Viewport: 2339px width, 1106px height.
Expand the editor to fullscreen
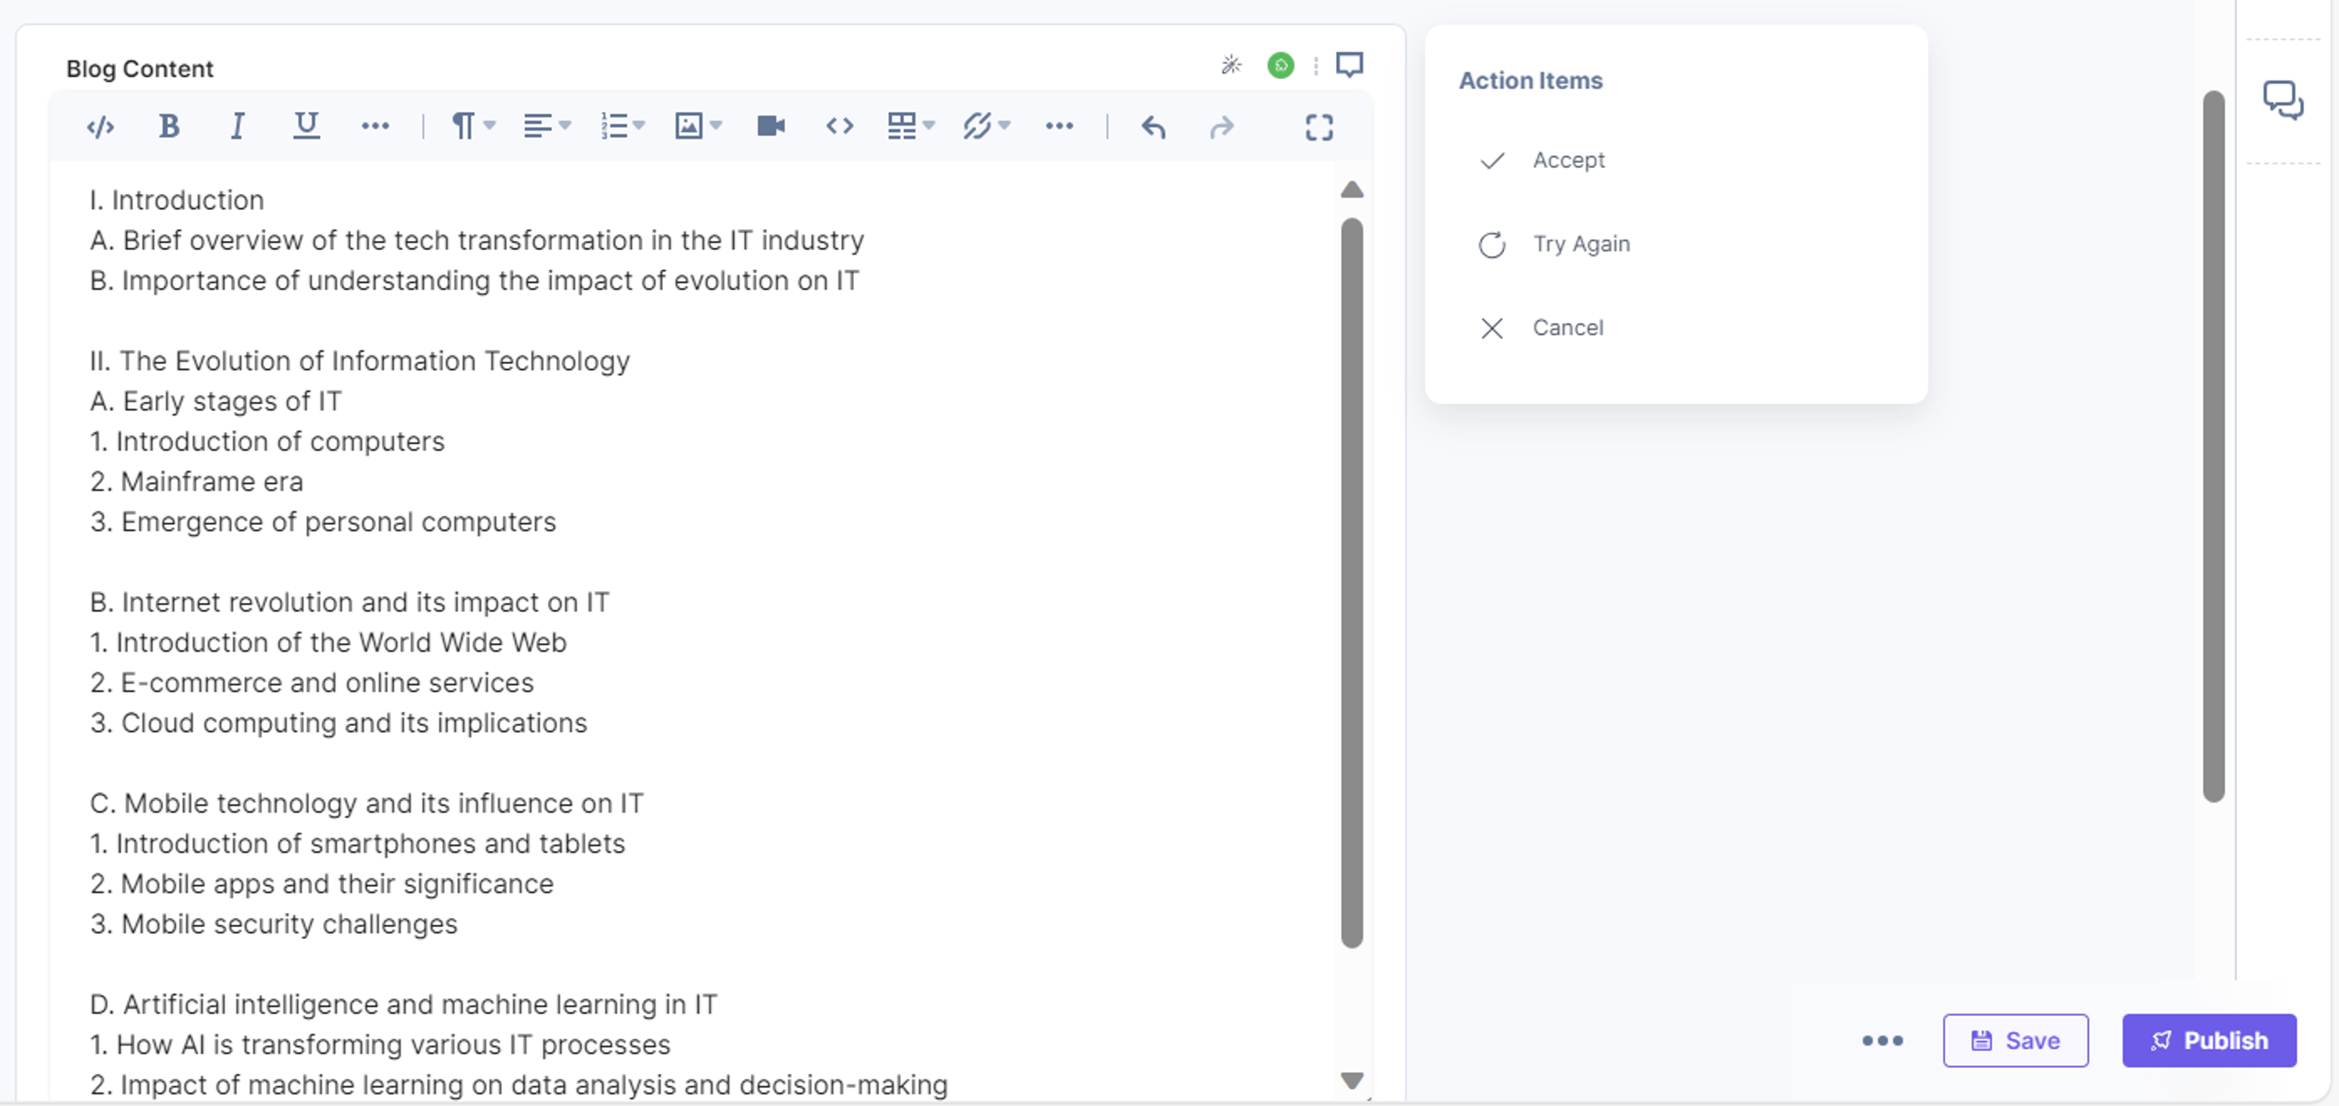point(1319,127)
